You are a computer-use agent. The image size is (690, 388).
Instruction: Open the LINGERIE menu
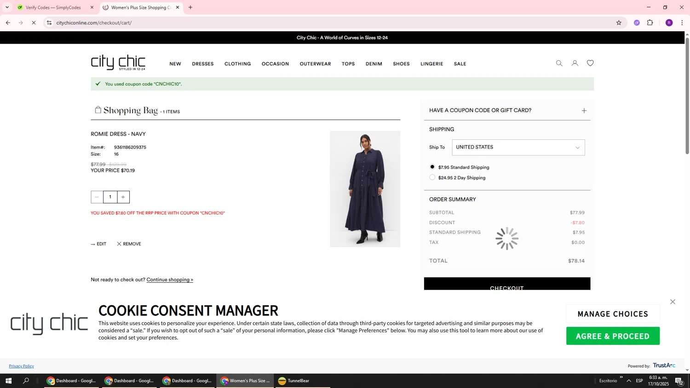click(432, 64)
